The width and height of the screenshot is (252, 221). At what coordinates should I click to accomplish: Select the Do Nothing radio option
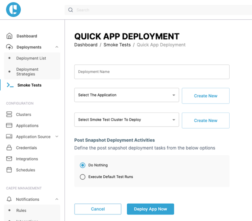coord(83,165)
